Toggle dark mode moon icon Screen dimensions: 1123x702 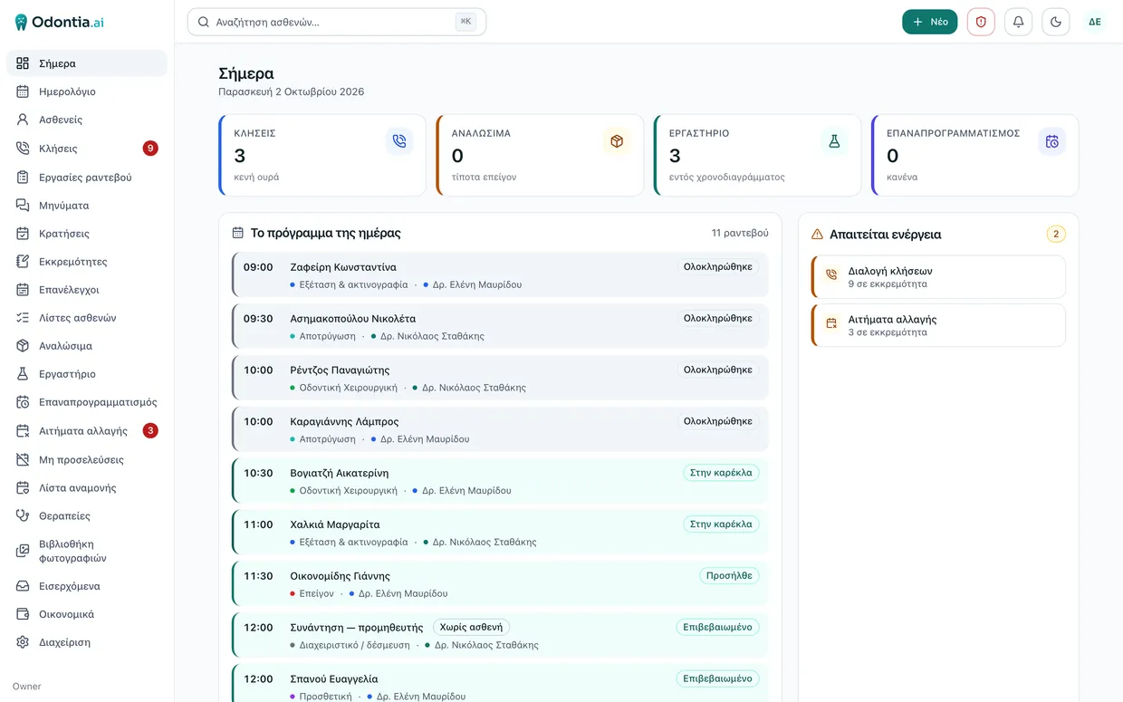(1056, 22)
